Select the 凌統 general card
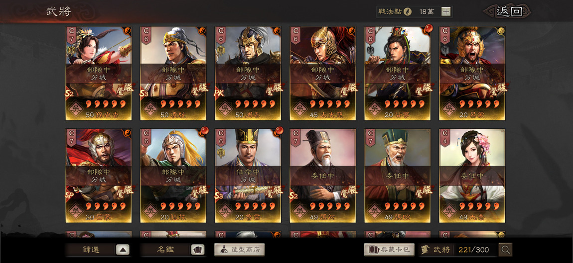The width and height of the screenshot is (573, 263). click(x=173, y=73)
